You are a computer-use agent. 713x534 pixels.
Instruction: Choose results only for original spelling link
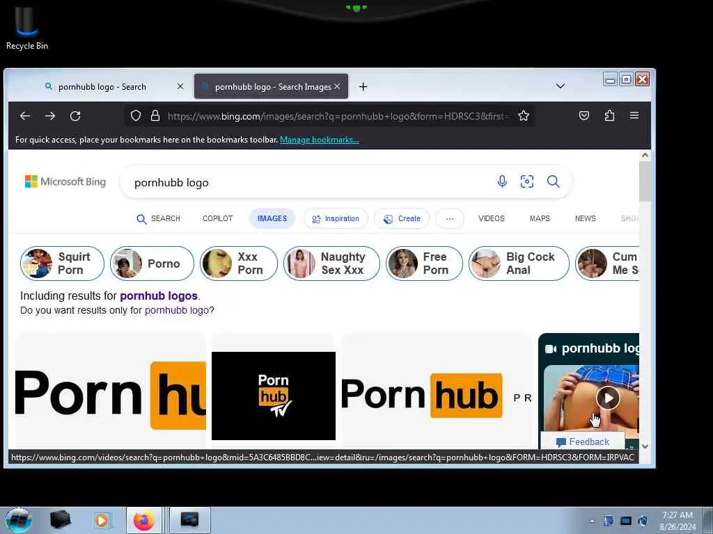click(177, 311)
